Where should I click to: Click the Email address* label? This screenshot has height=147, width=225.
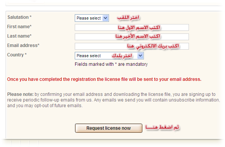pos(23,45)
